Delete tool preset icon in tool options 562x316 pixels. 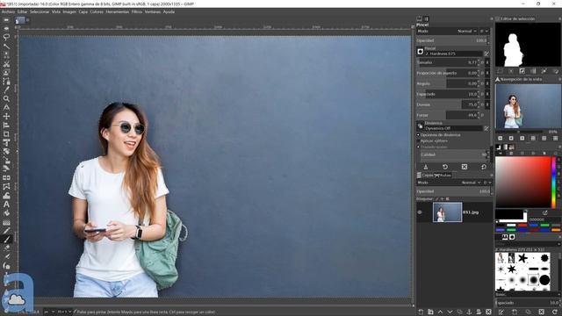coord(465,167)
